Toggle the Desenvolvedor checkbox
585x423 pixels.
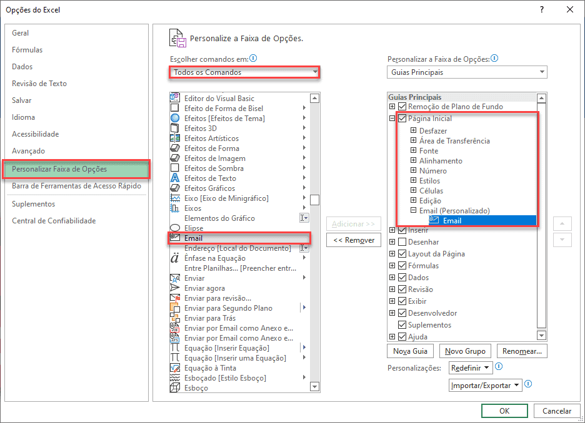coord(402,313)
